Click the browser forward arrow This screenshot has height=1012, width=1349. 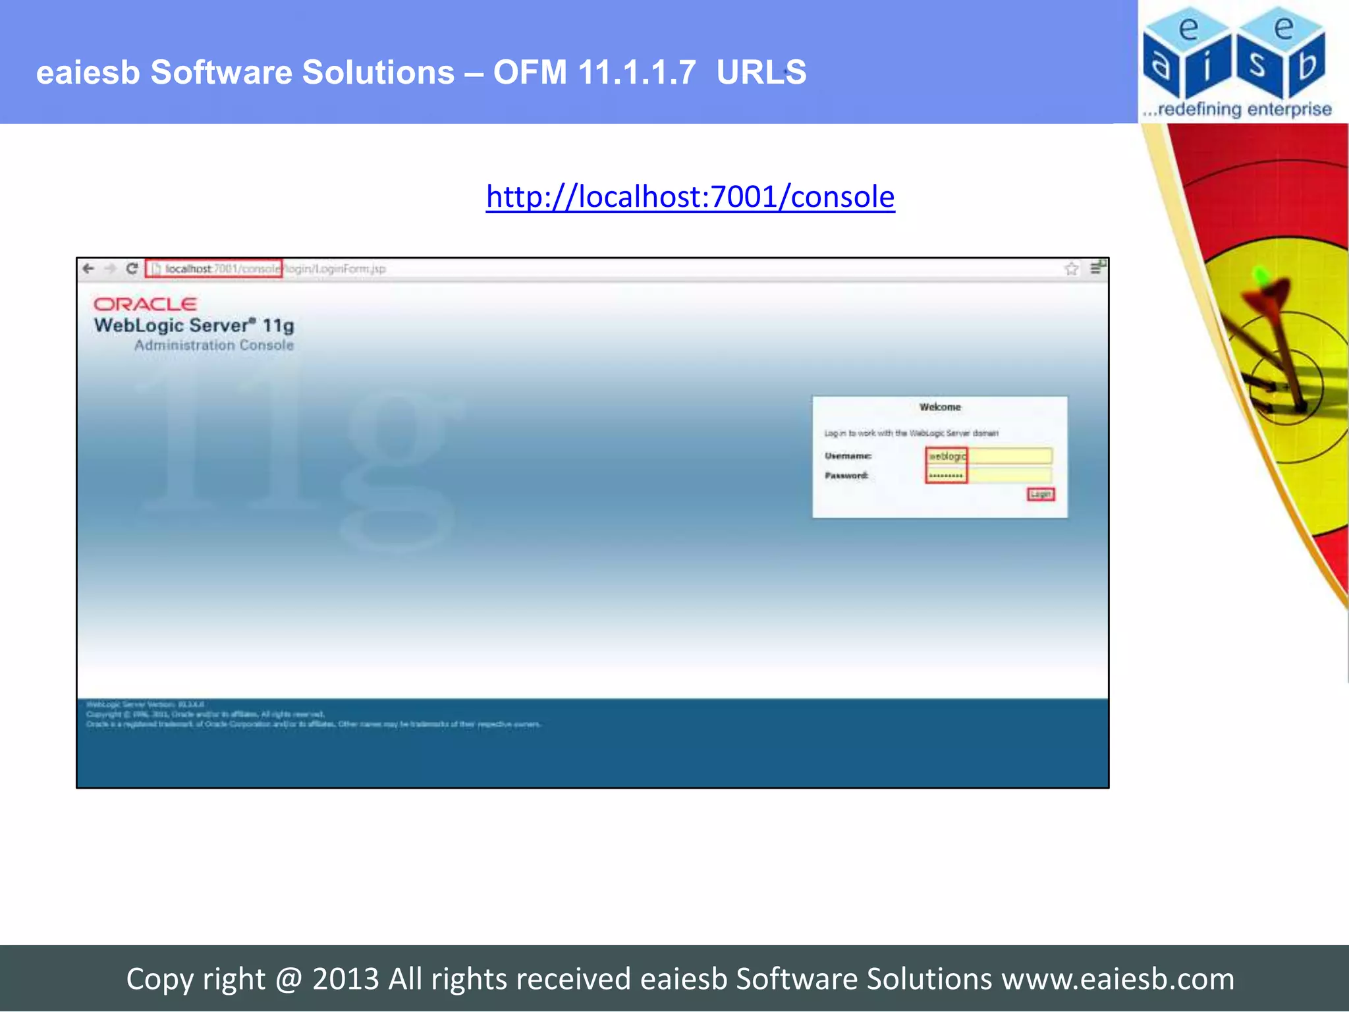click(110, 268)
